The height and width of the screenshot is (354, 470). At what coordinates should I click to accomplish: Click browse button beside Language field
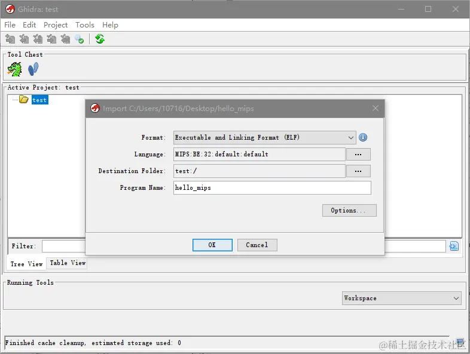coord(358,155)
